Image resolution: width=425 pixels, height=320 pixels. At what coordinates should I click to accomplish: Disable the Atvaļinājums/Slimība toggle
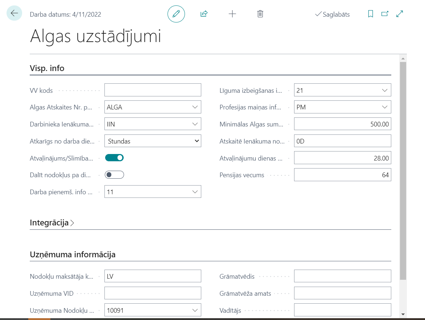(x=114, y=158)
